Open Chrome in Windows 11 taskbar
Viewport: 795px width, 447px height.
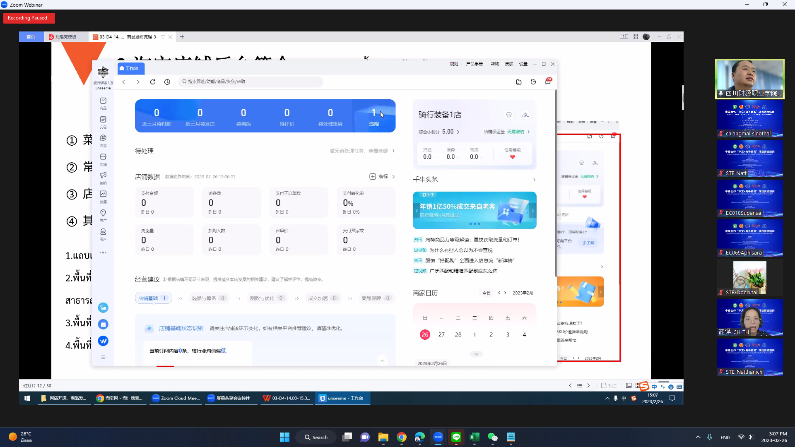tap(401, 437)
